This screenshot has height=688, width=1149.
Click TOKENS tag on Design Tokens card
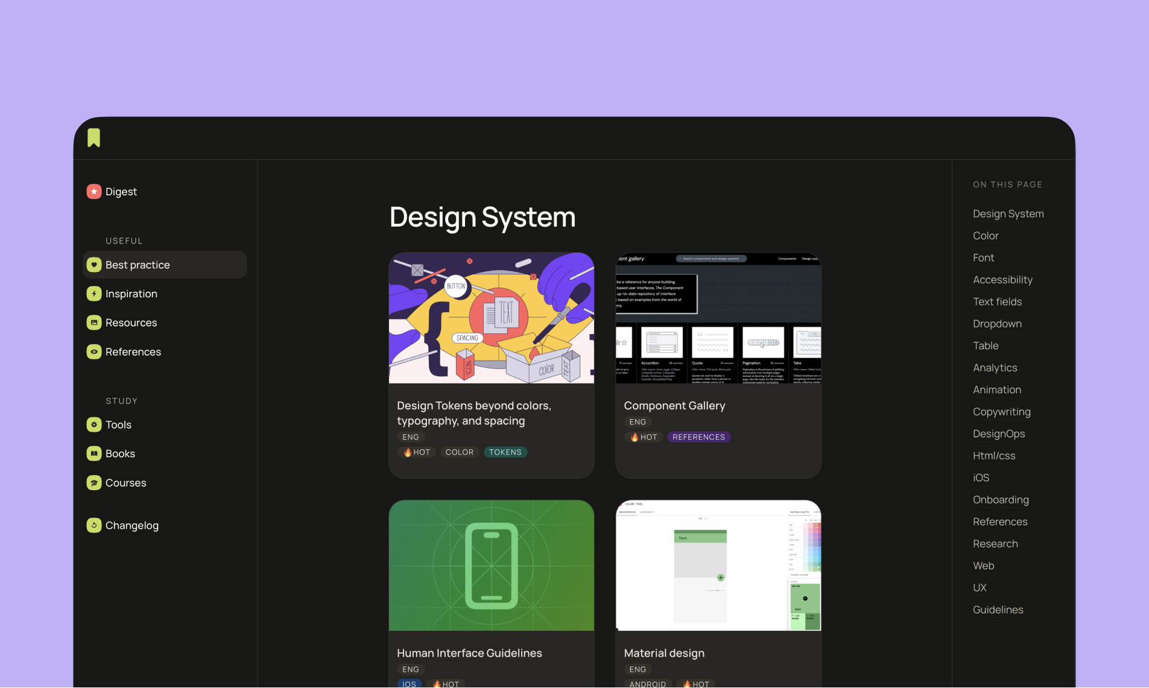[505, 452]
